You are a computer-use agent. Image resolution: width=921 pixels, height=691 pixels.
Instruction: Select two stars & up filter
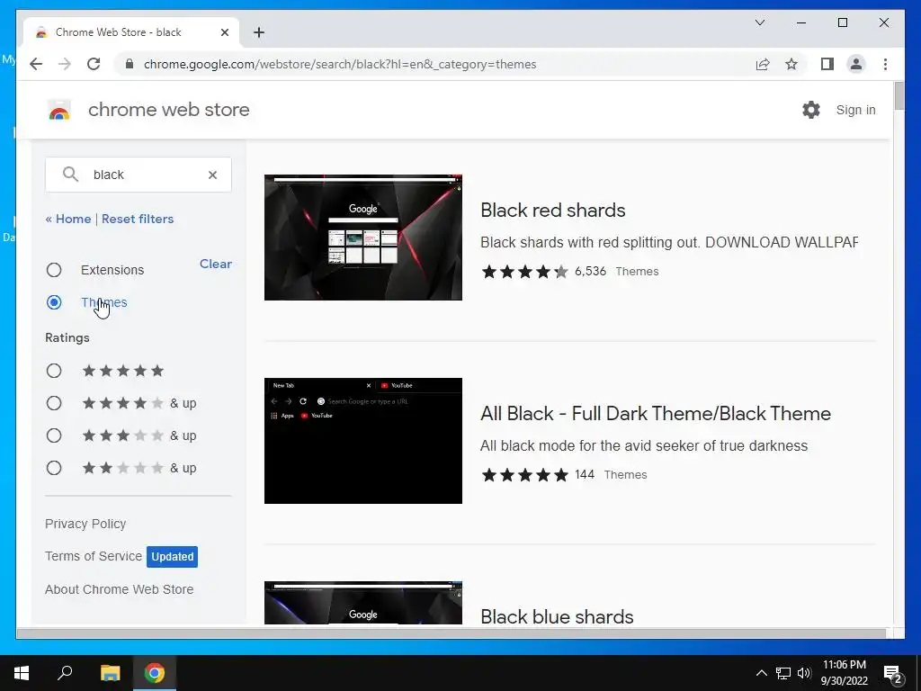(54, 468)
